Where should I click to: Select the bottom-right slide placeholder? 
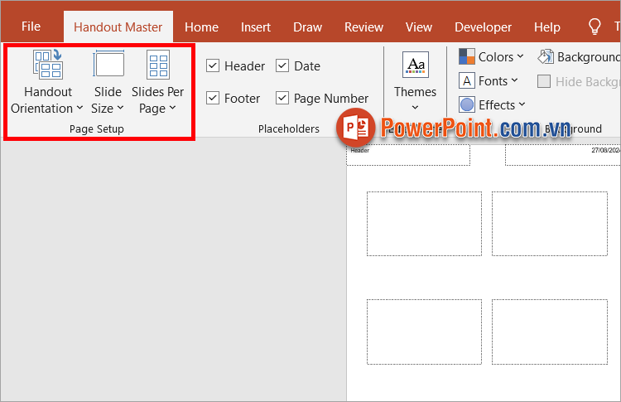(550, 332)
